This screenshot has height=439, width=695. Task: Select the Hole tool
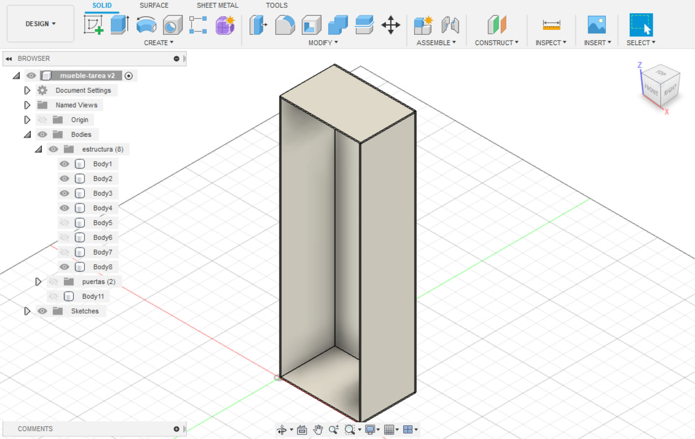[172, 25]
